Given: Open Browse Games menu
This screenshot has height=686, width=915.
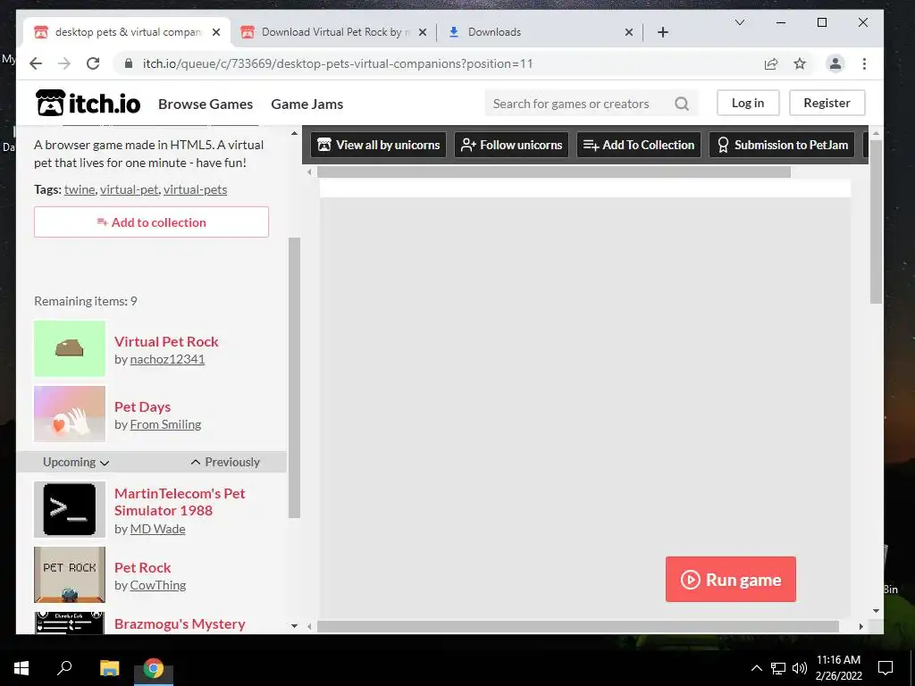Looking at the screenshot, I should (206, 104).
